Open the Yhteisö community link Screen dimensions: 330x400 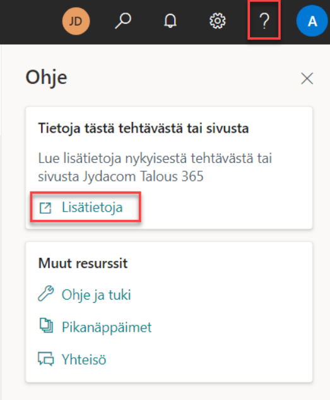[x=84, y=360]
